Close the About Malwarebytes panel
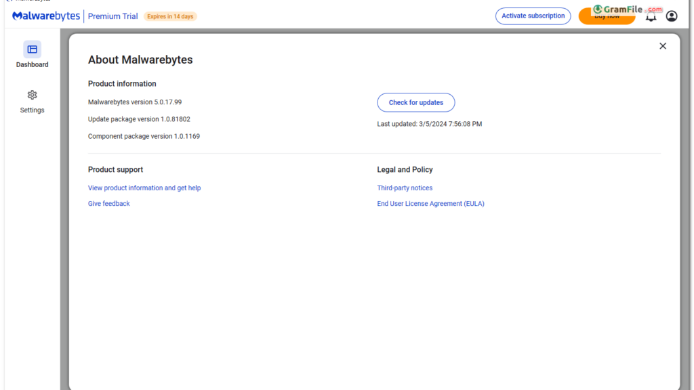Viewport: 694px width, 390px height. 663,46
